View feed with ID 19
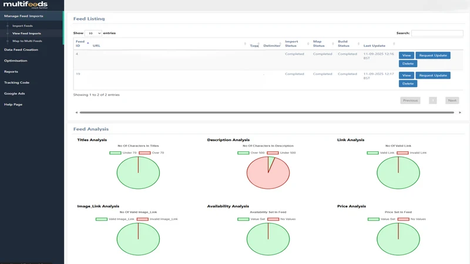Viewport: 470px width, 264px height. pyautogui.click(x=407, y=76)
